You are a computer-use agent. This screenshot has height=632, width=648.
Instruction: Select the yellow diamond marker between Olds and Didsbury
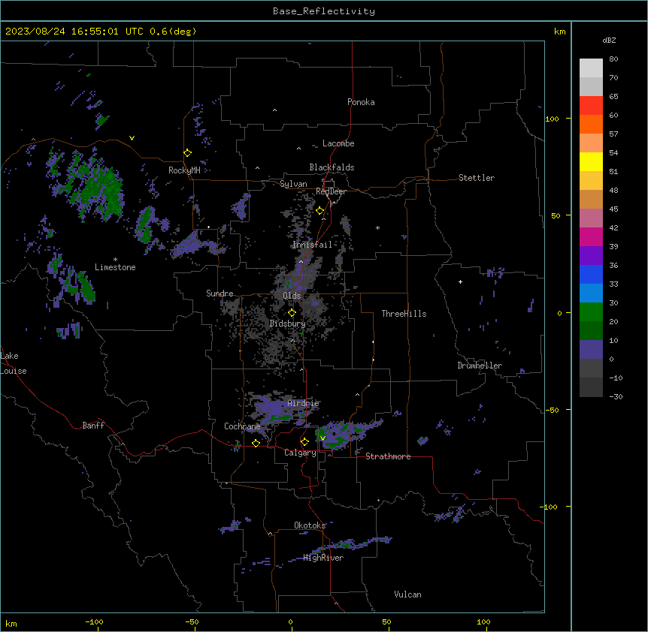coord(292,313)
